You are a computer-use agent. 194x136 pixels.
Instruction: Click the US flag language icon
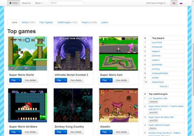click(x=174, y=3)
